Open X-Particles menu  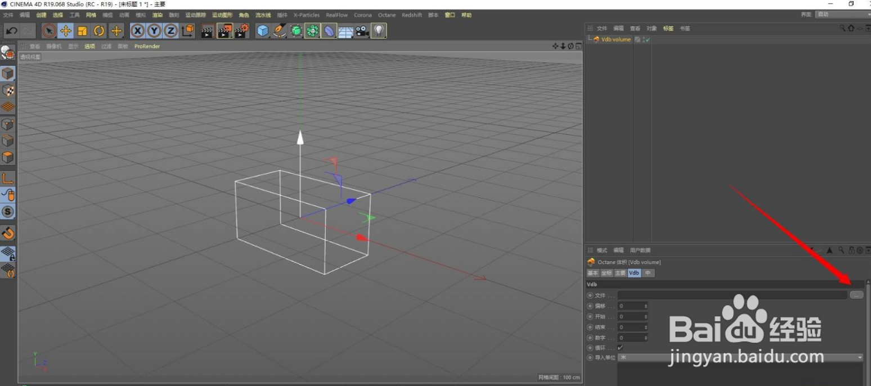click(307, 15)
